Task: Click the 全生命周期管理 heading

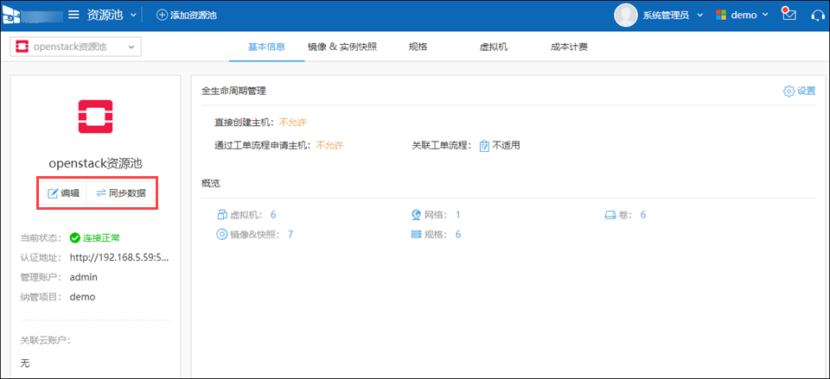Action: [x=233, y=91]
